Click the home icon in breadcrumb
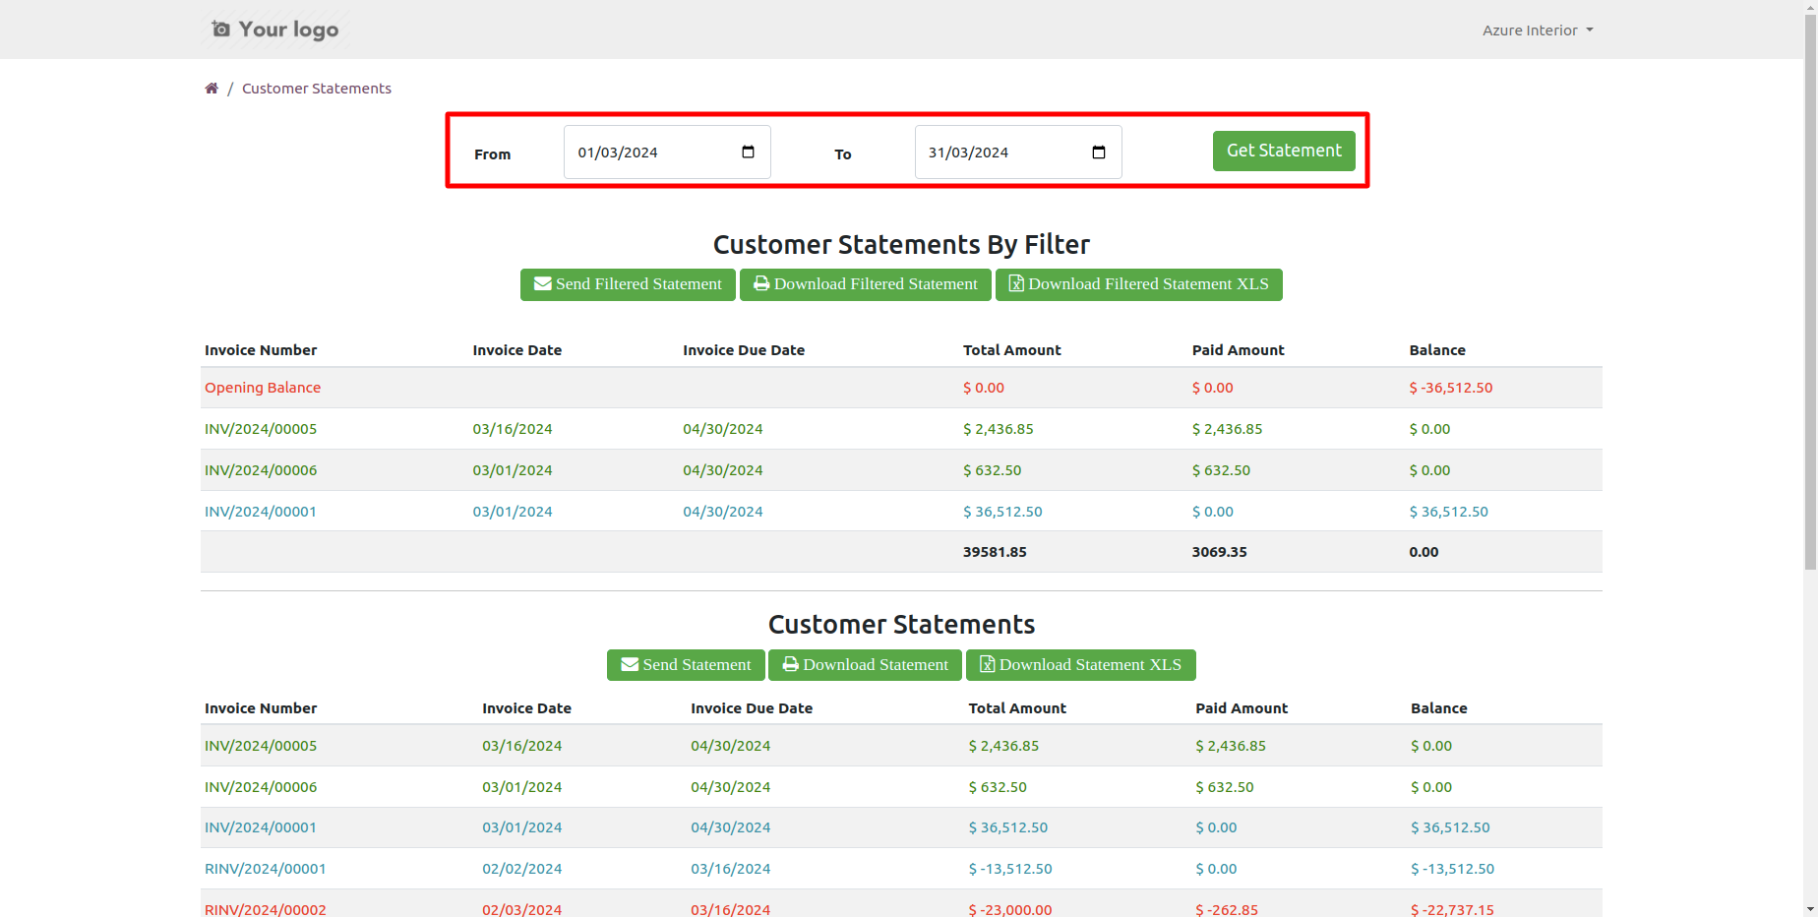The width and height of the screenshot is (1818, 917). 212,89
